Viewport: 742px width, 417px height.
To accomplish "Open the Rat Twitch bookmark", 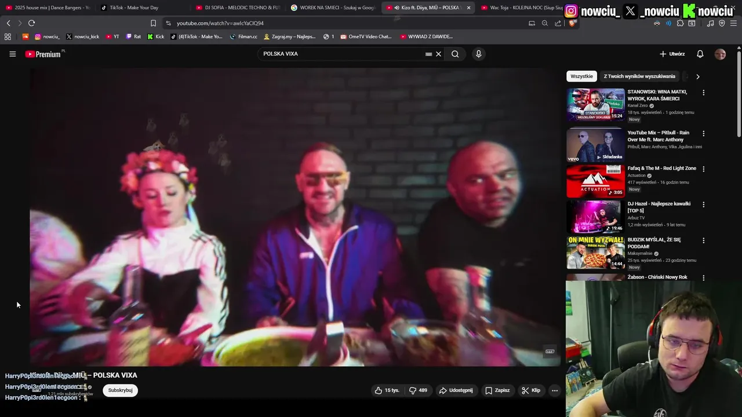I will (133, 36).
